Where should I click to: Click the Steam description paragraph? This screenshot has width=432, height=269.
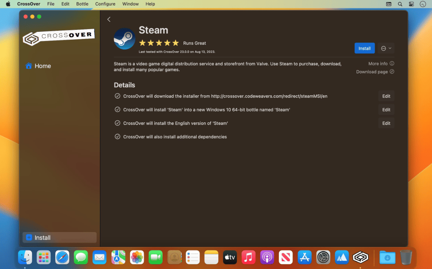coord(227,66)
